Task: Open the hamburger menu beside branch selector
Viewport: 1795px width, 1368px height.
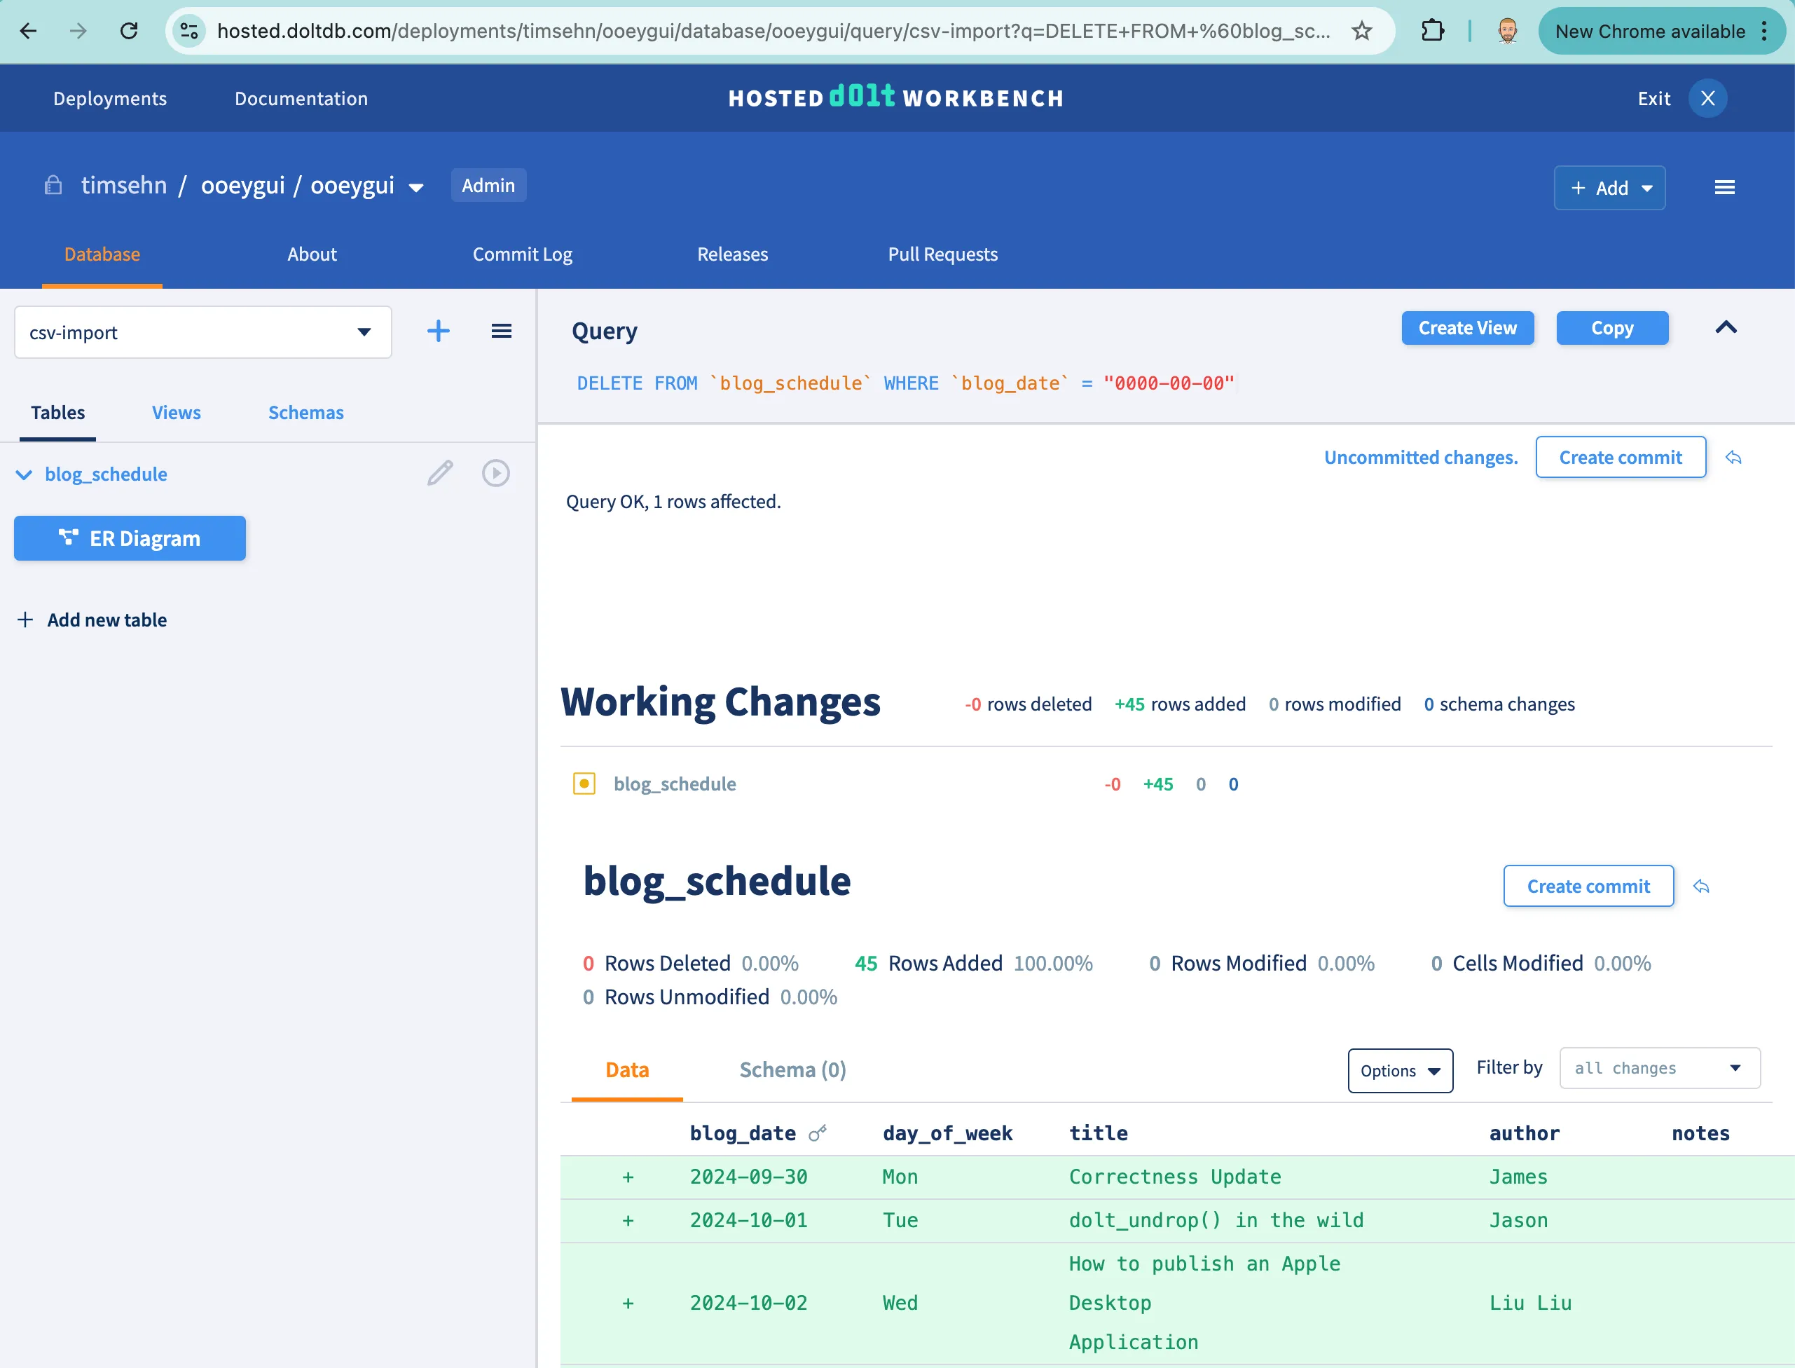Action: (x=501, y=331)
